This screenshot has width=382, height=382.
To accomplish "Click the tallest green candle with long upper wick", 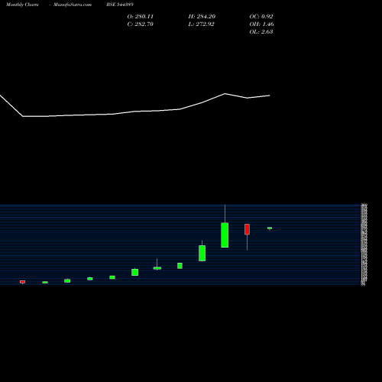I will (x=225, y=235).
